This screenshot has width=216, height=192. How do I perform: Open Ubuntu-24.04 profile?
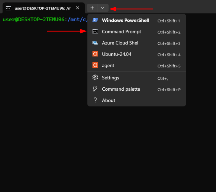(x=137, y=54)
